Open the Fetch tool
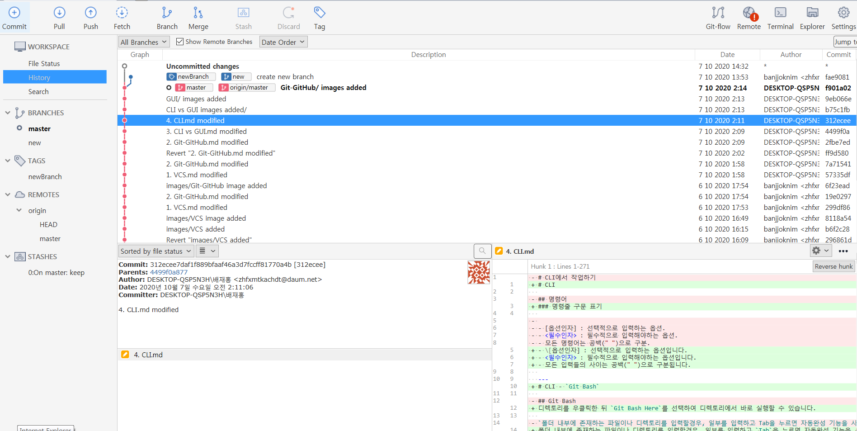The width and height of the screenshot is (857, 431). tap(122, 17)
